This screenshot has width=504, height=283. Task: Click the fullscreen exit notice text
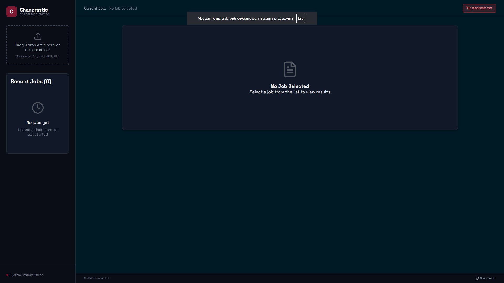pos(246,18)
